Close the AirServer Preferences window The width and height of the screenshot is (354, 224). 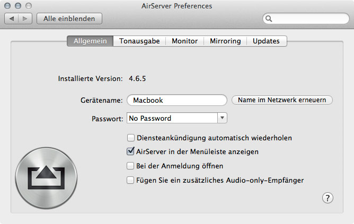7,6
